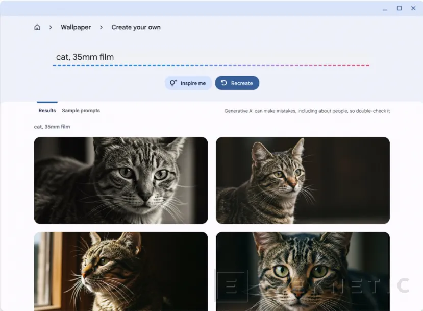Click the refresh arrow icon inside Recreate
Screen dimensions: 423x311
pyautogui.click(x=223, y=82)
